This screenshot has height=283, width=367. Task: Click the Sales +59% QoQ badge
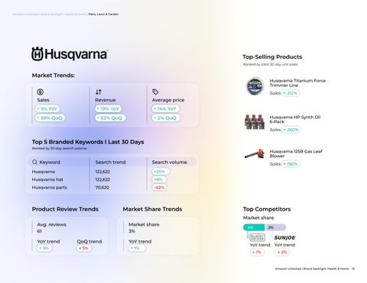pos(50,118)
